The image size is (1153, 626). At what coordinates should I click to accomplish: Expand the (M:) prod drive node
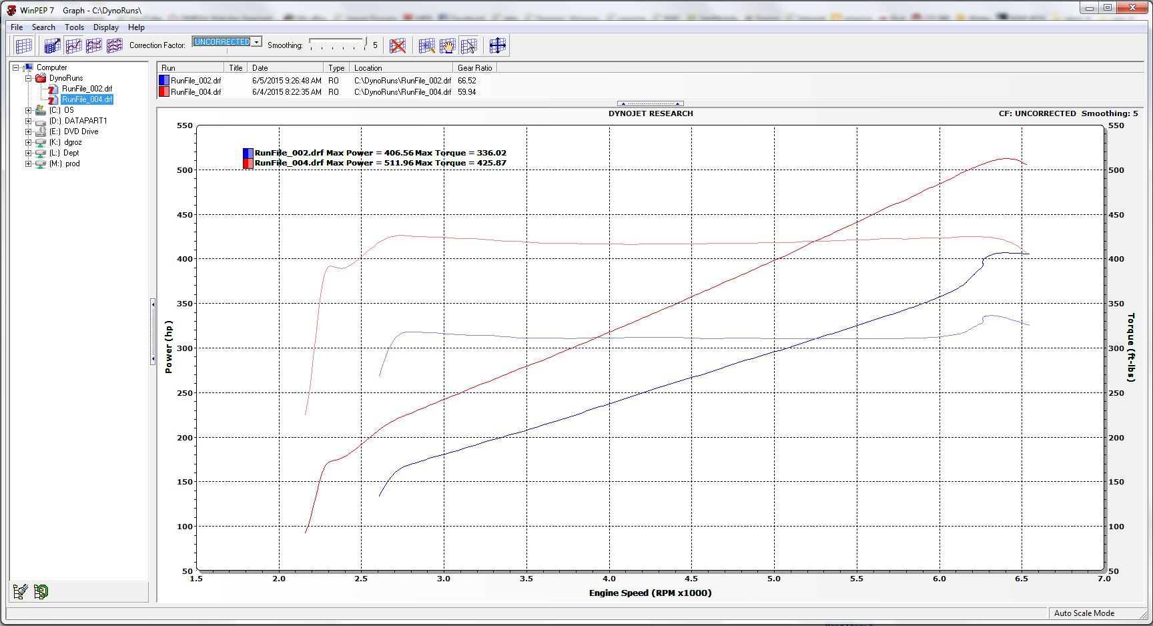click(29, 164)
